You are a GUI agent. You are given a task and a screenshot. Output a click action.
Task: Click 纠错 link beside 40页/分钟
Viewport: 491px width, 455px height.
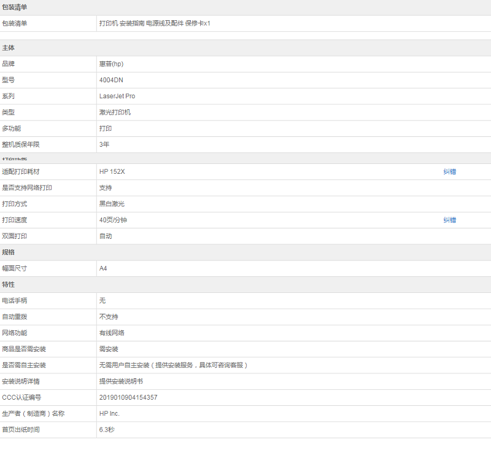(450, 220)
